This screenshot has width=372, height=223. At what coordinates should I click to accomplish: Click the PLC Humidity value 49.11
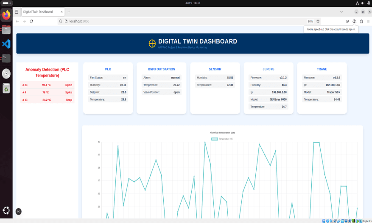(123, 85)
